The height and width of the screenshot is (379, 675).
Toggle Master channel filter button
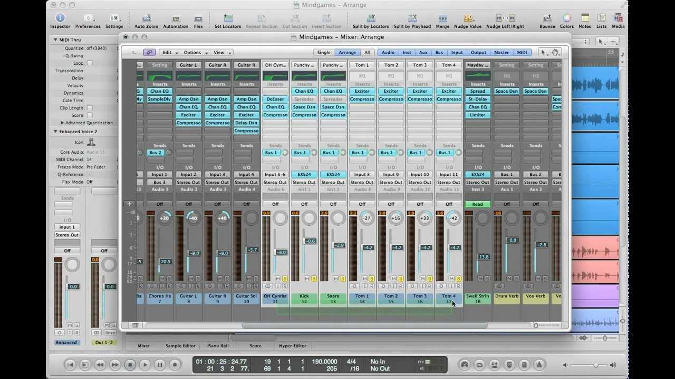pyautogui.click(x=502, y=53)
